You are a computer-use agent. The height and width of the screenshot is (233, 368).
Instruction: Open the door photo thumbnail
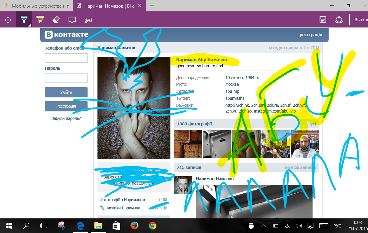click(x=217, y=144)
